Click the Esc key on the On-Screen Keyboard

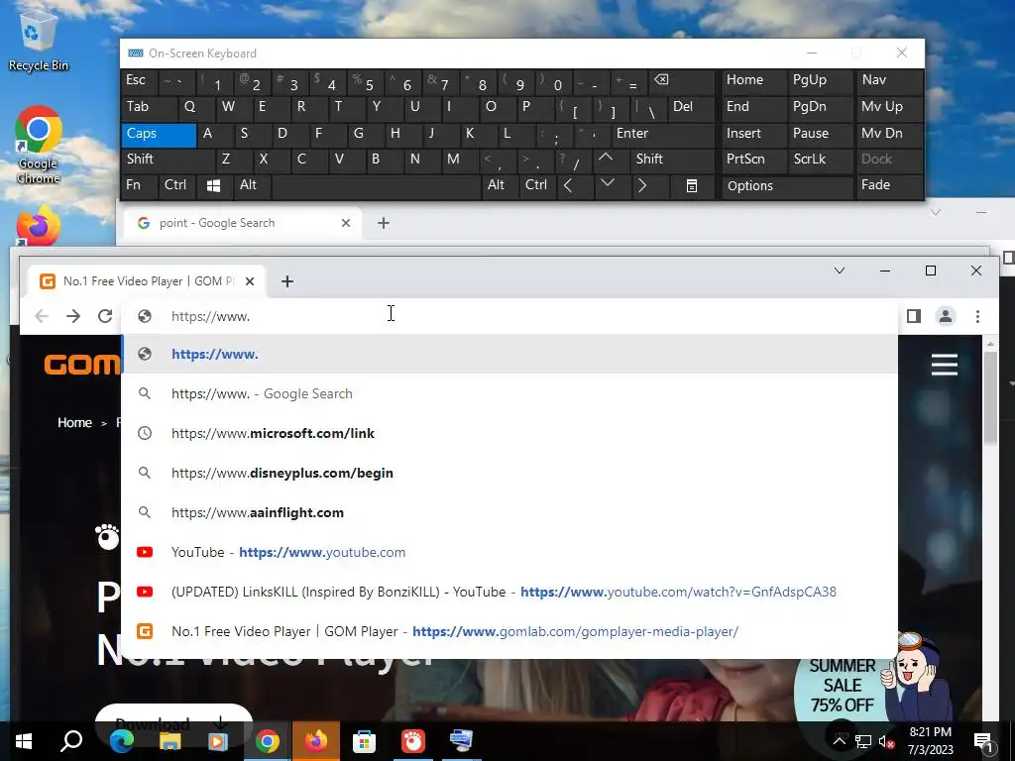pyautogui.click(x=139, y=80)
